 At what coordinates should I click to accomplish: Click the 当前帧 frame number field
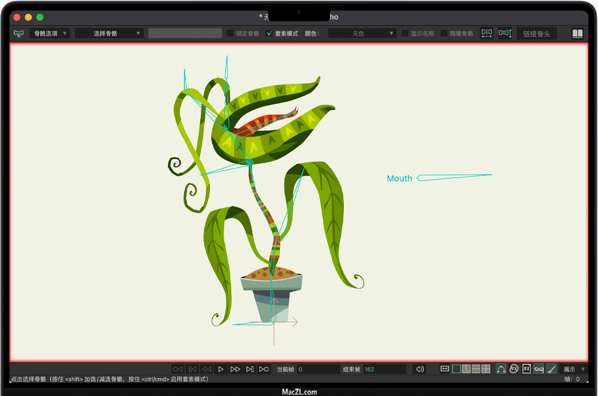click(x=318, y=369)
